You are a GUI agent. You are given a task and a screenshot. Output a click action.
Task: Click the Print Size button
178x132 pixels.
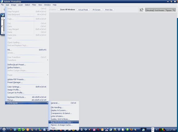pos(109,10)
